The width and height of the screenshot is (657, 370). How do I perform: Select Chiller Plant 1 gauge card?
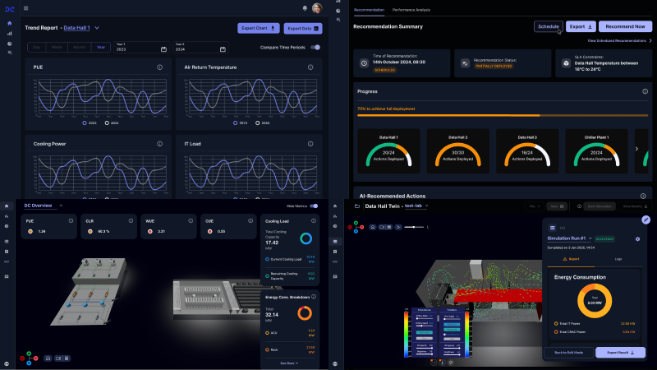point(597,151)
